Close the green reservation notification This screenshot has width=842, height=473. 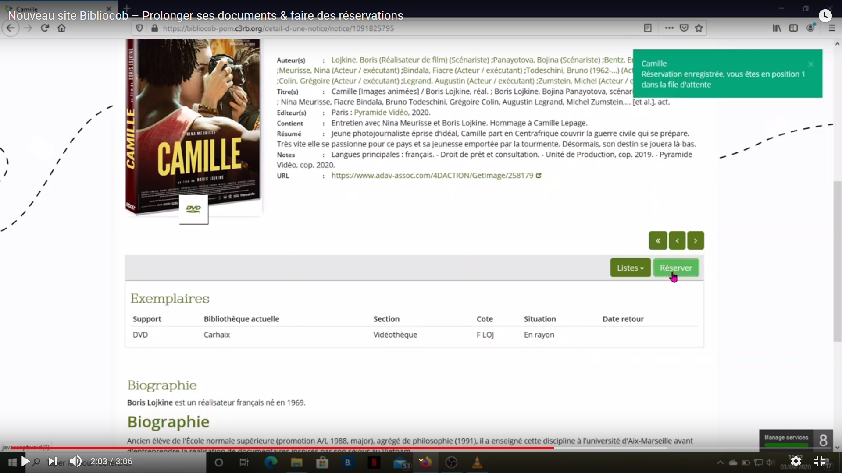pyautogui.click(x=811, y=64)
